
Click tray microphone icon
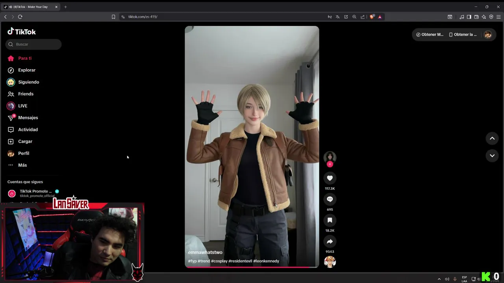[x=455, y=279]
